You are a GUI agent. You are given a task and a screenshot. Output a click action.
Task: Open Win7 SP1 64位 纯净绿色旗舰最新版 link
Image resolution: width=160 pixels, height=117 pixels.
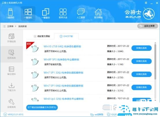click(63, 86)
